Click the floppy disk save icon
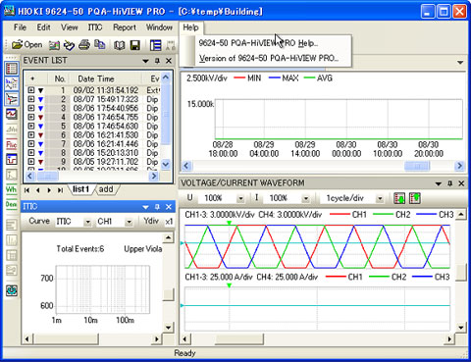Viewport: 471px width, 362px height. [135, 45]
